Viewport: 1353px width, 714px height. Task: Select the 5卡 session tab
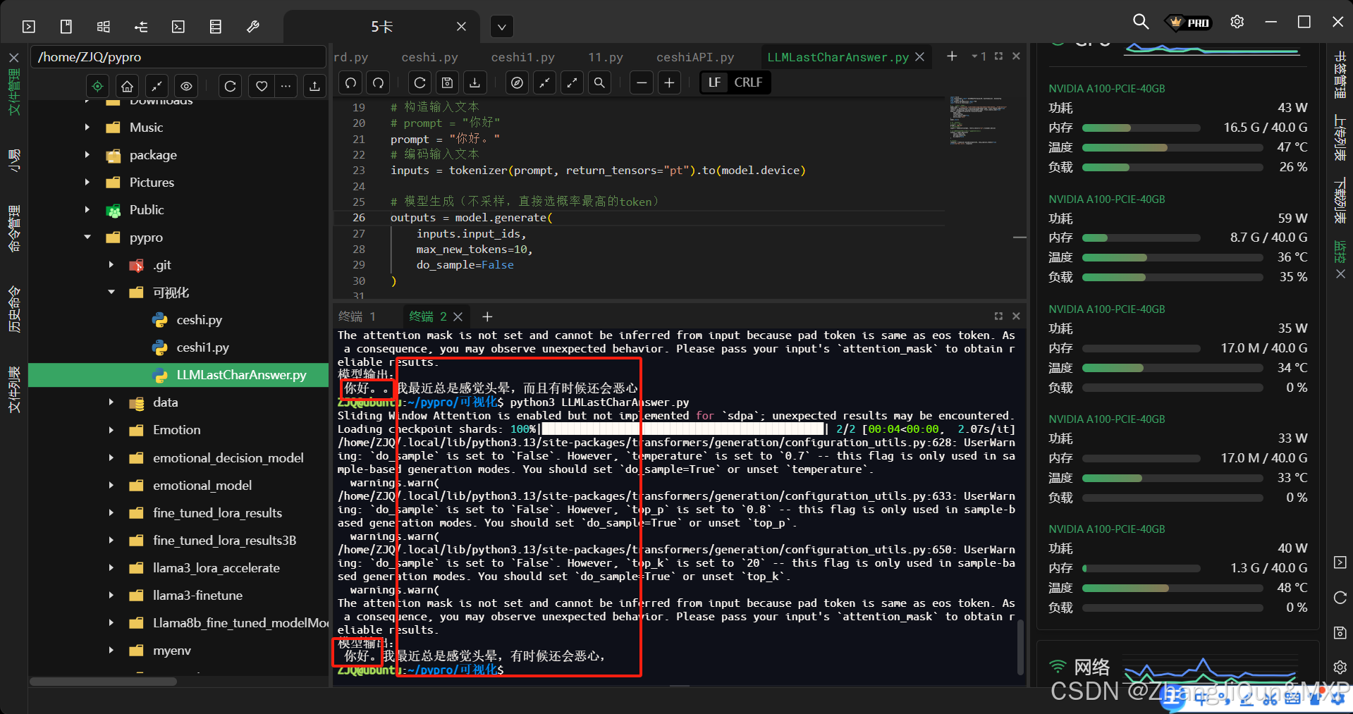click(381, 27)
